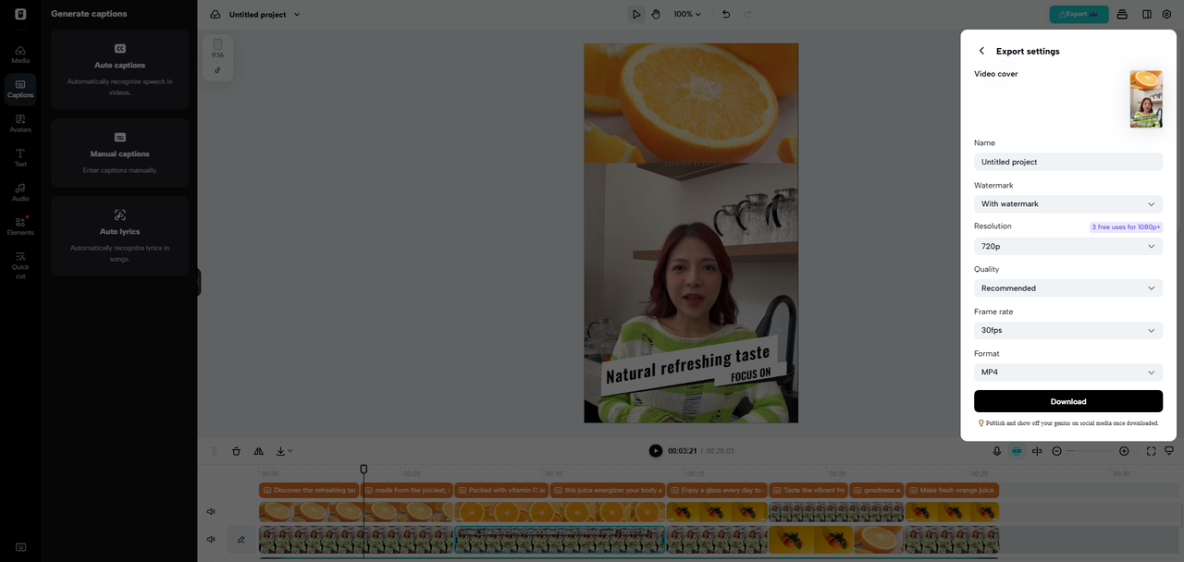Click the microphone record icon
Viewport: 1184px width, 562px height.
[997, 451]
